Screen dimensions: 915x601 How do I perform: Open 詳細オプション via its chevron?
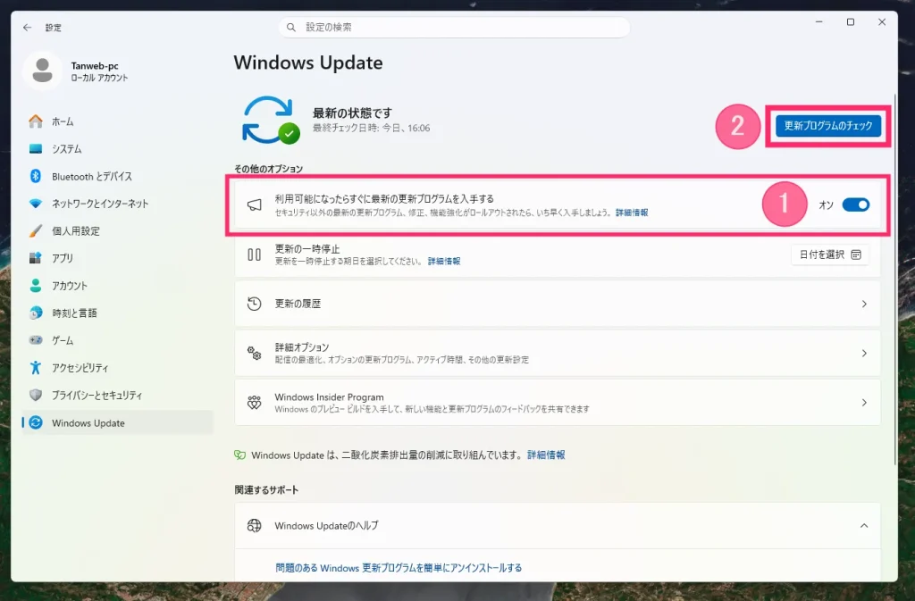(864, 354)
